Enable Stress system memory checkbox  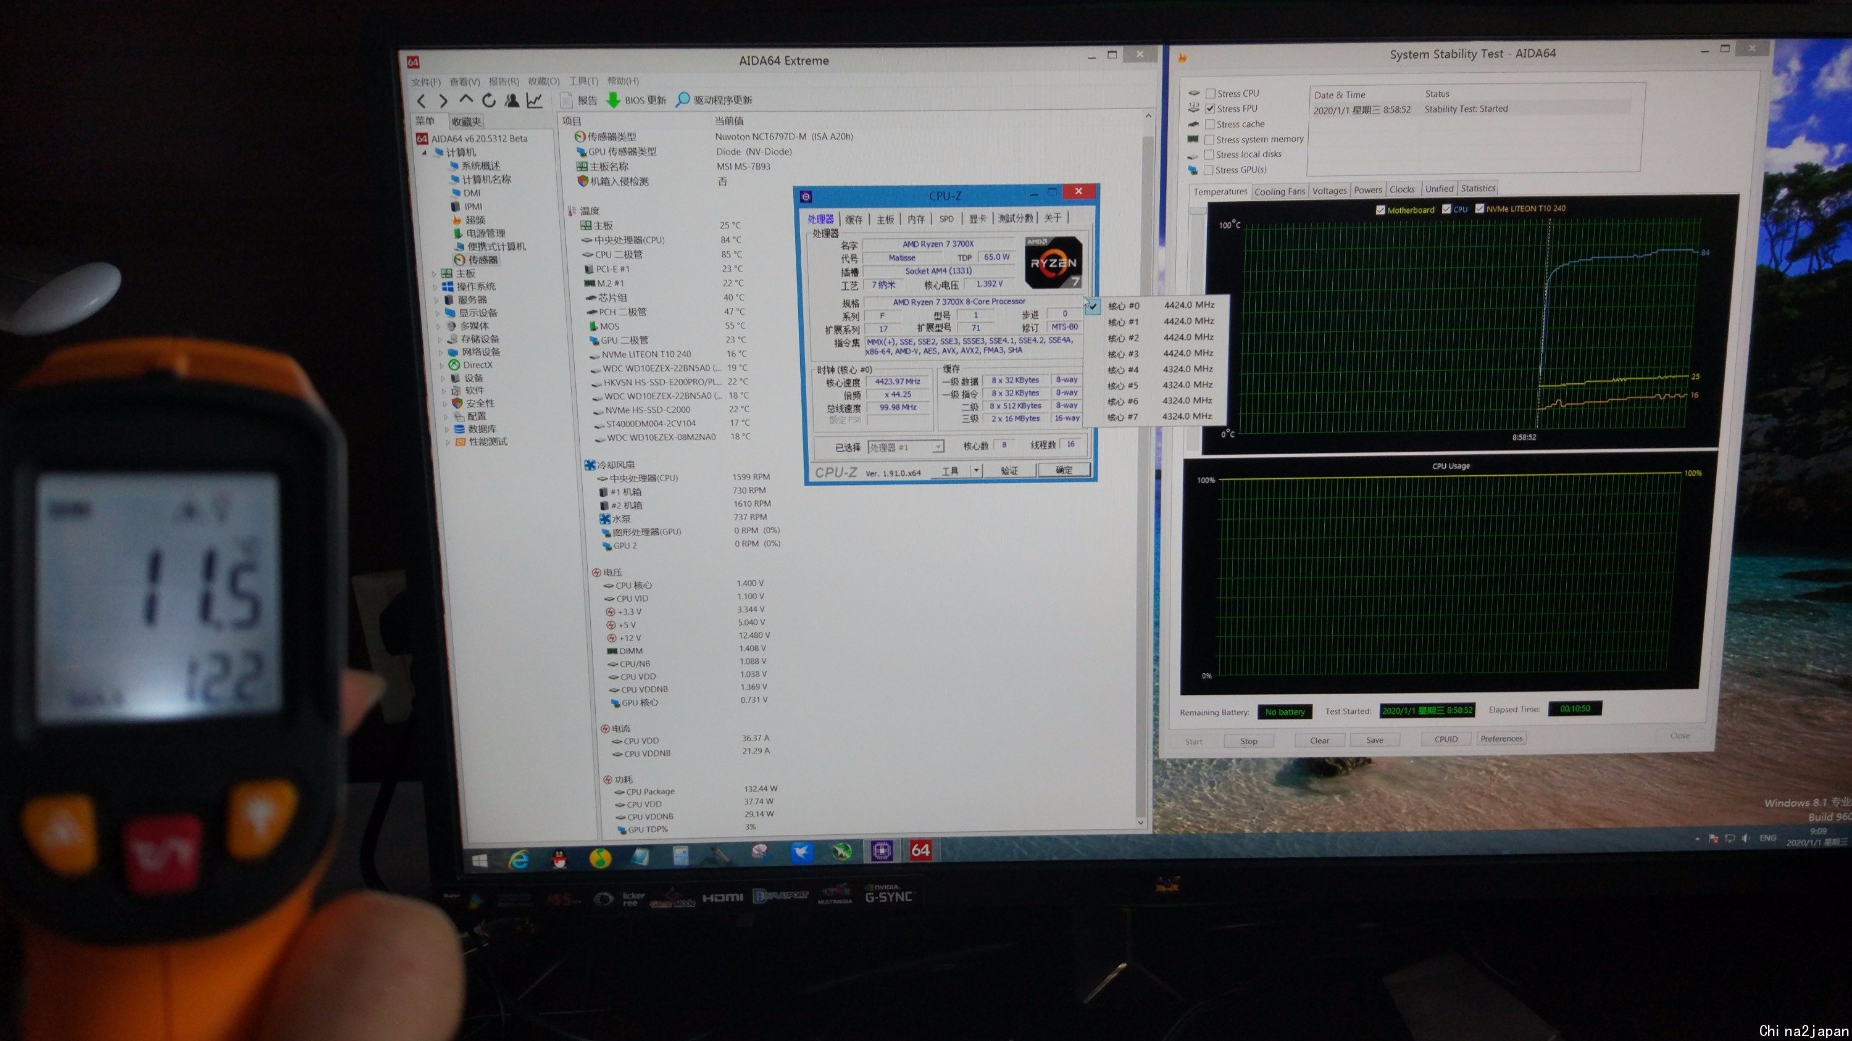(x=1210, y=139)
